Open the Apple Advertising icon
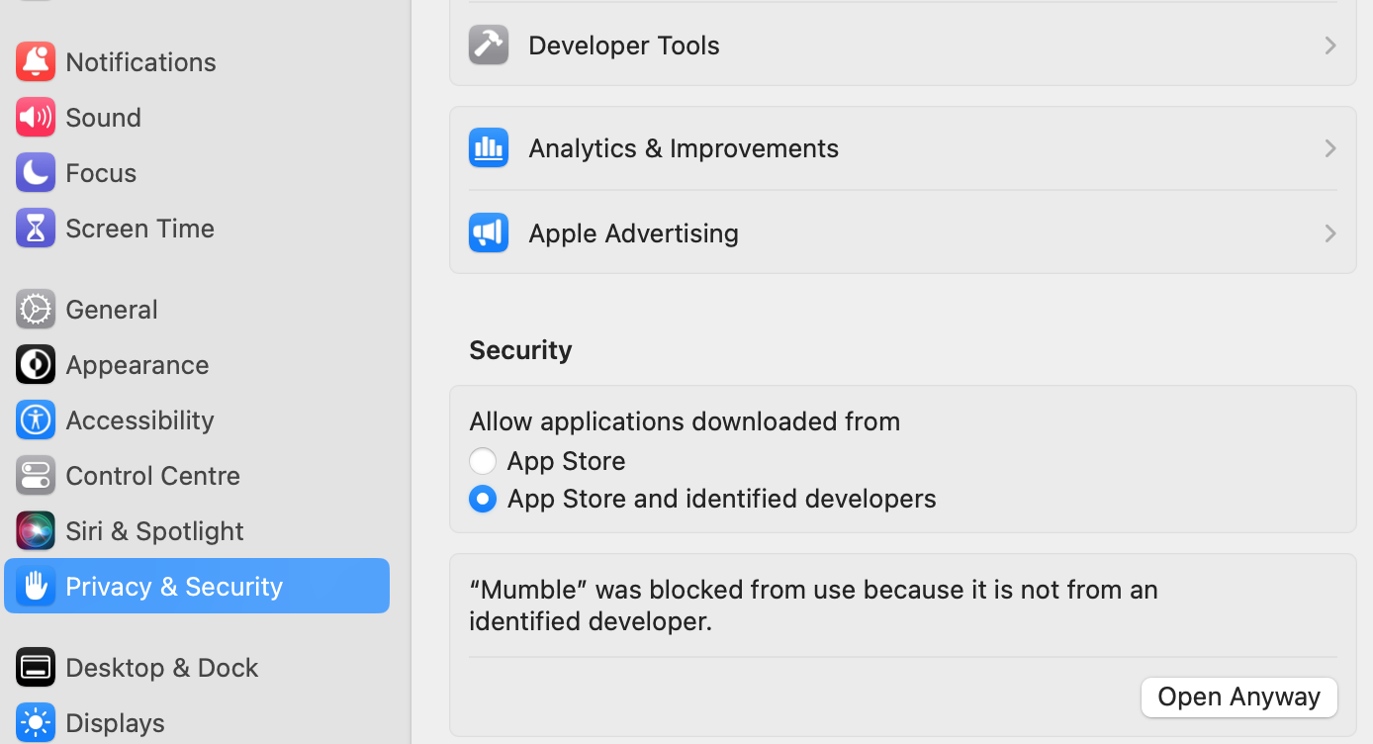The image size is (1373, 744). point(488,232)
